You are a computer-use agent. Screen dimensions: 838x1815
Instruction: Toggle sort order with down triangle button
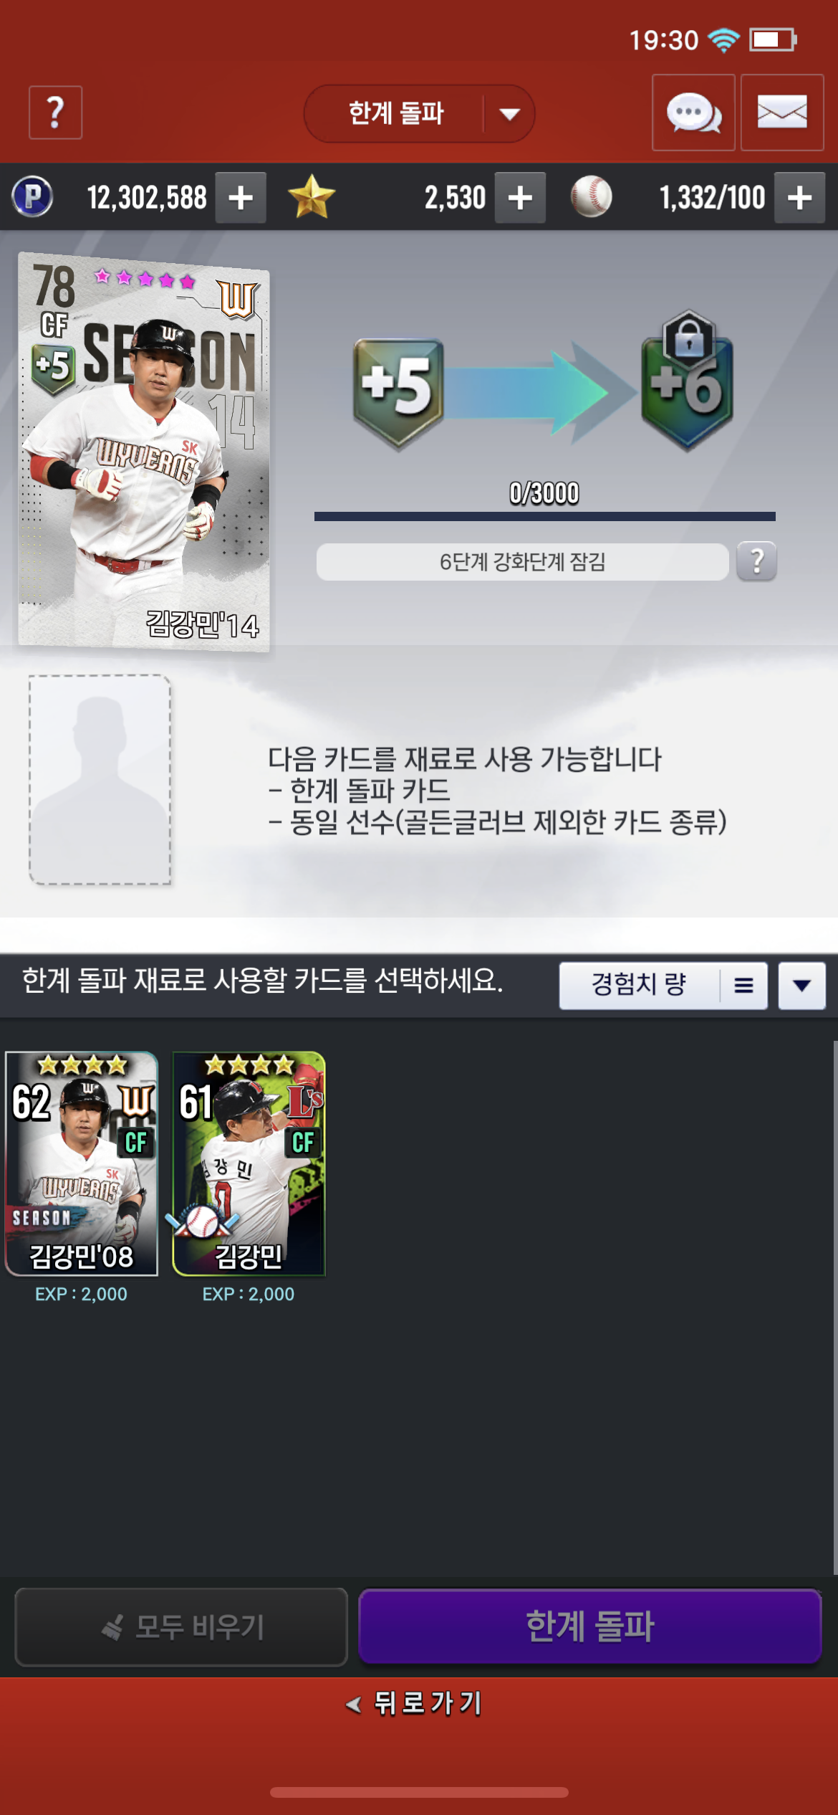pyautogui.click(x=802, y=986)
